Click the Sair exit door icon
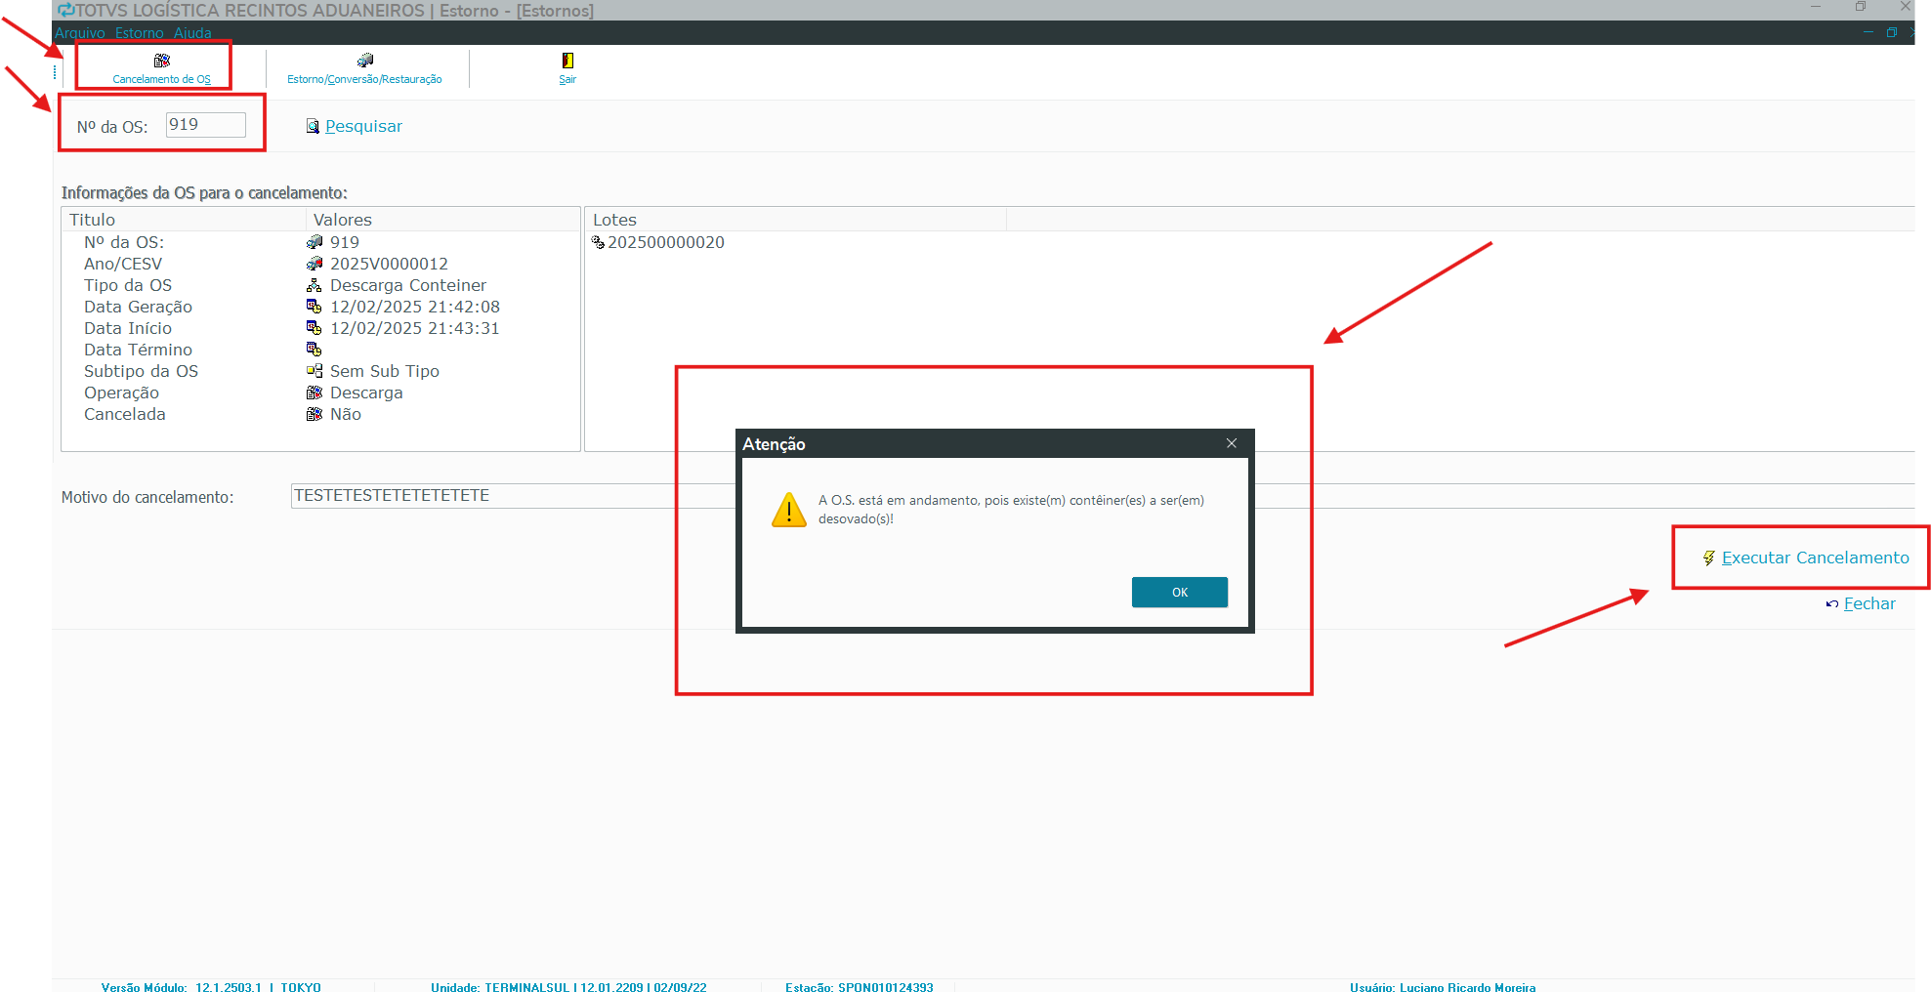The width and height of the screenshot is (1931, 992). pos(567,61)
